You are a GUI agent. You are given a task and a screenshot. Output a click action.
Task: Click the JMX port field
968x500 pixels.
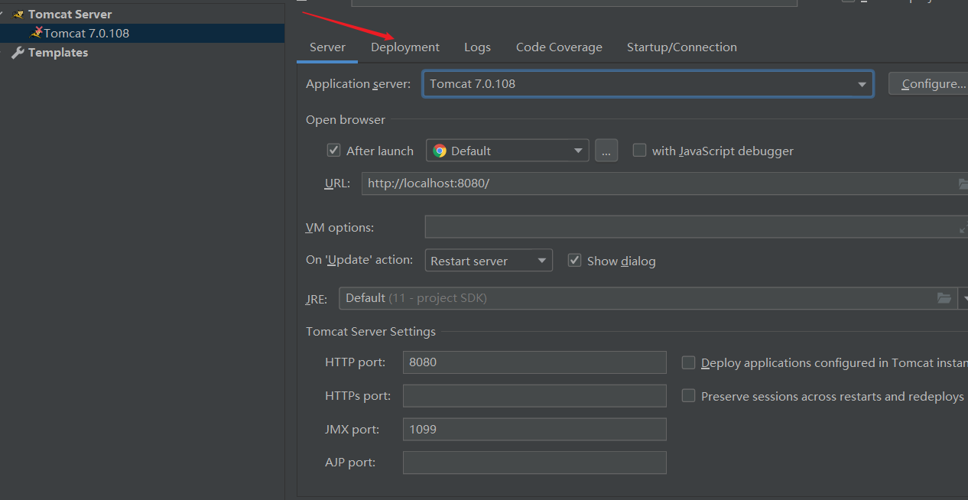coord(534,430)
